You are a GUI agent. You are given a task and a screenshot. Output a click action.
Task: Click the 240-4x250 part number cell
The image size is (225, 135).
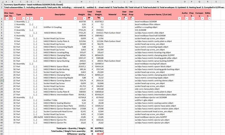point(38,117)
